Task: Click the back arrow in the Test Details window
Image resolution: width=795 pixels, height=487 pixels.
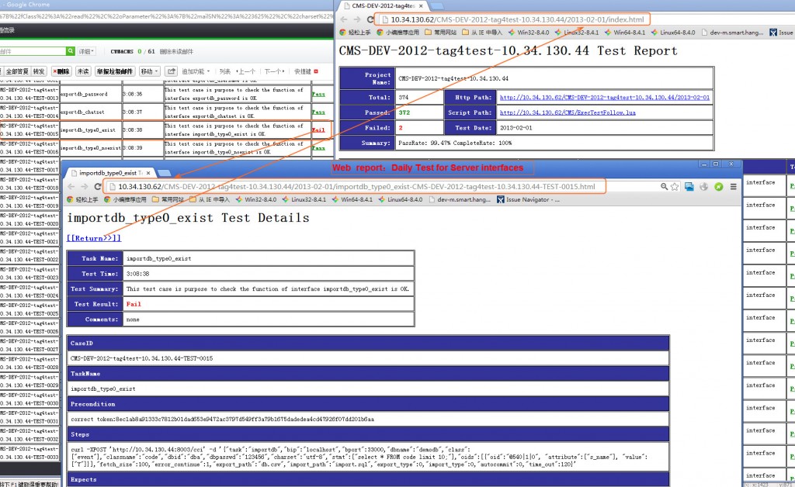Action: [70, 186]
